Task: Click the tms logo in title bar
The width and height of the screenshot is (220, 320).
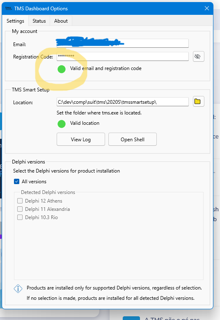Action: pos(8,8)
